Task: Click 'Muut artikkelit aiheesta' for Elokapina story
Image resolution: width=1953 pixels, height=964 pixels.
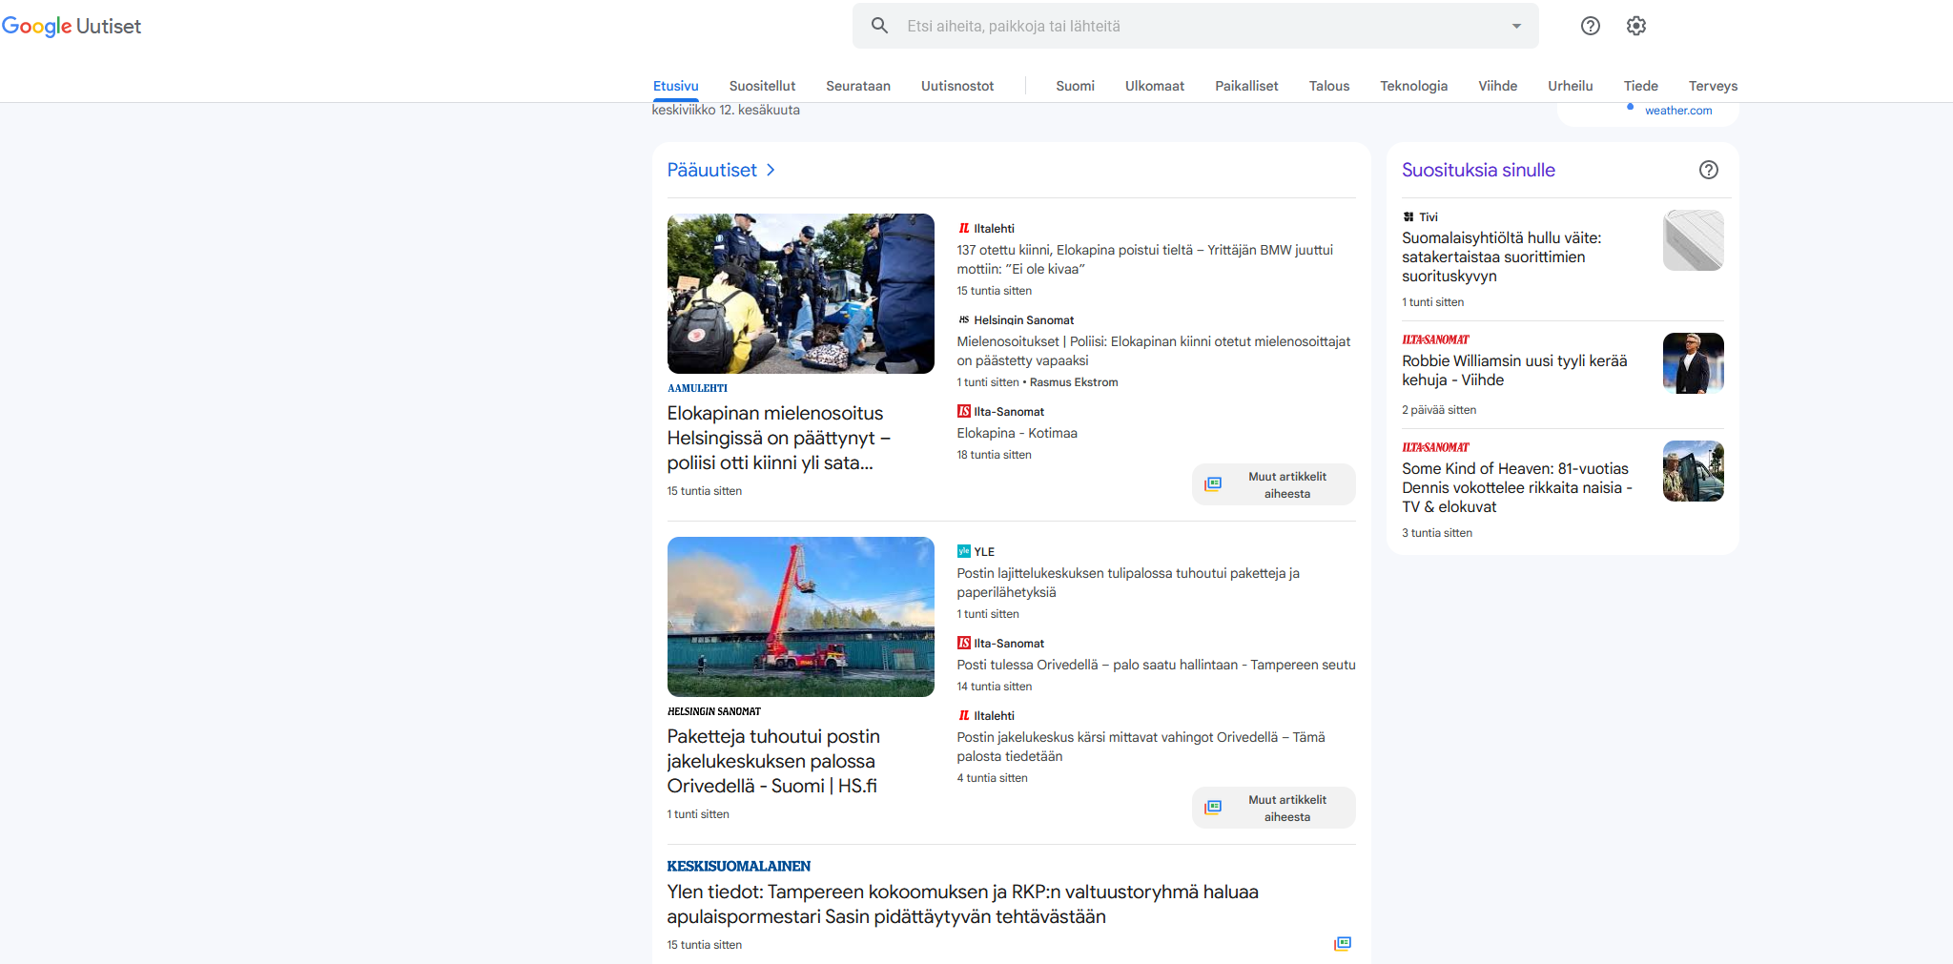Action: point(1274,484)
